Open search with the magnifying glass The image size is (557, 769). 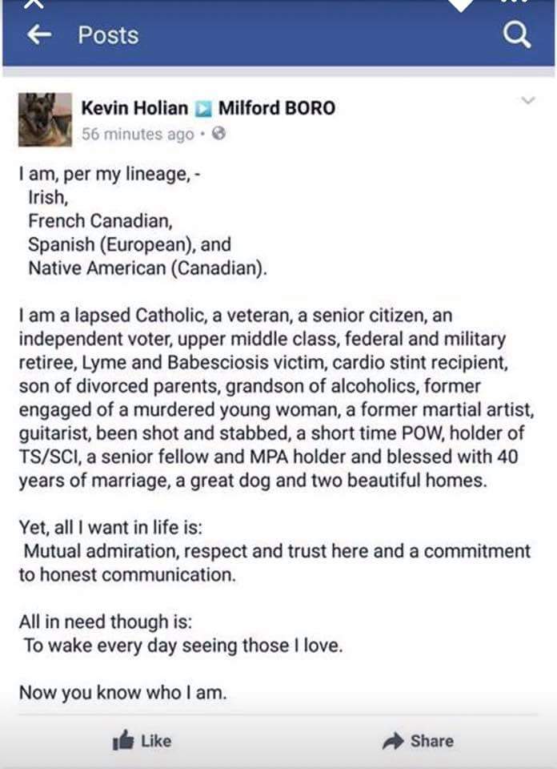pyautogui.click(x=517, y=34)
